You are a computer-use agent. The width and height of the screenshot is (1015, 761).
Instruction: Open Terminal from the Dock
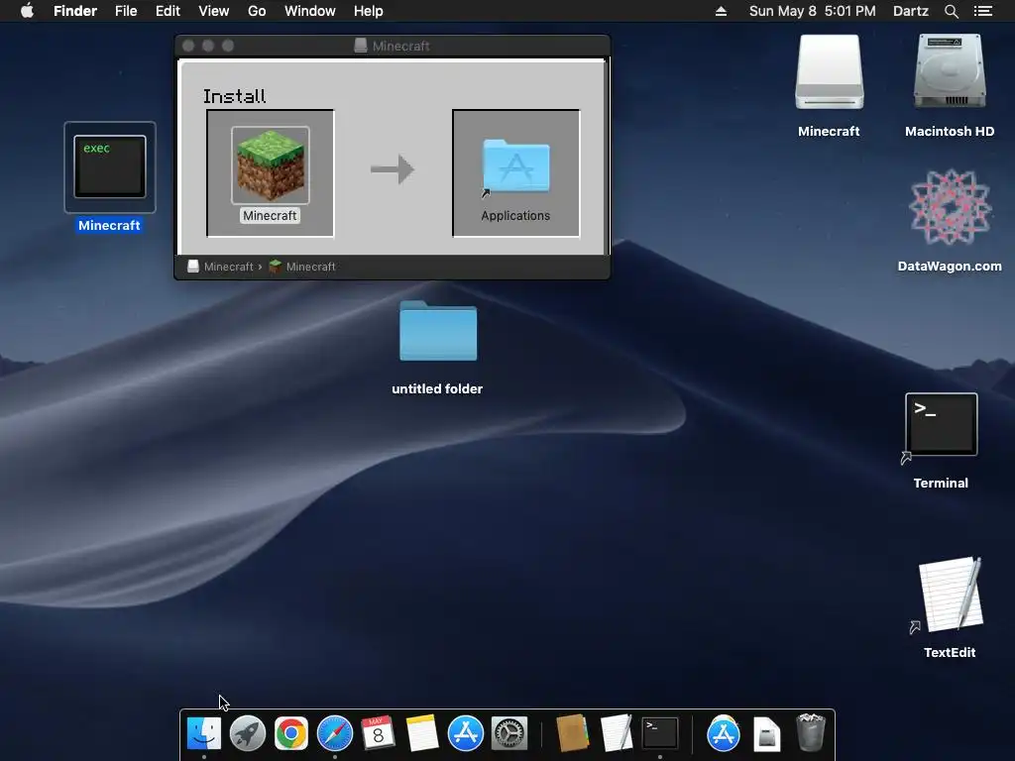(x=659, y=734)
